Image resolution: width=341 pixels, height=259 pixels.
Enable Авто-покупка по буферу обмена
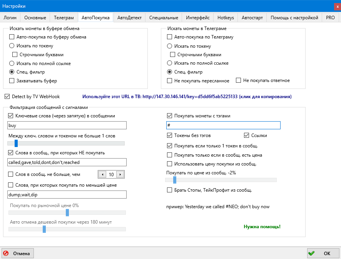tap(12, 37)
